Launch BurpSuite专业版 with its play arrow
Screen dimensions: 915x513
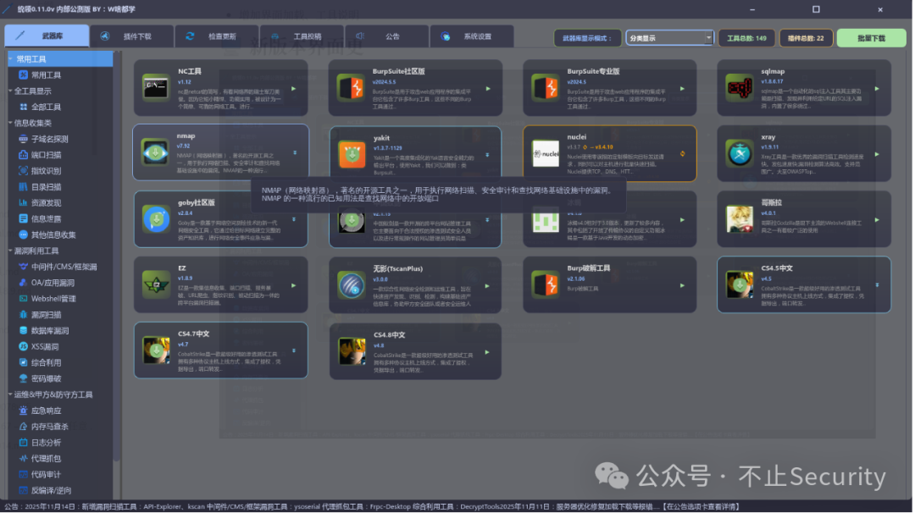(682, 89)
